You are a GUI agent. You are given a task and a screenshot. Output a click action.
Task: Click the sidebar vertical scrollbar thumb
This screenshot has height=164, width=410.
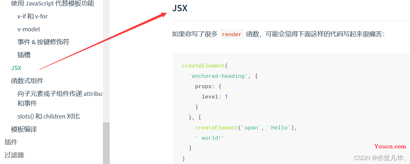(106, 143)
